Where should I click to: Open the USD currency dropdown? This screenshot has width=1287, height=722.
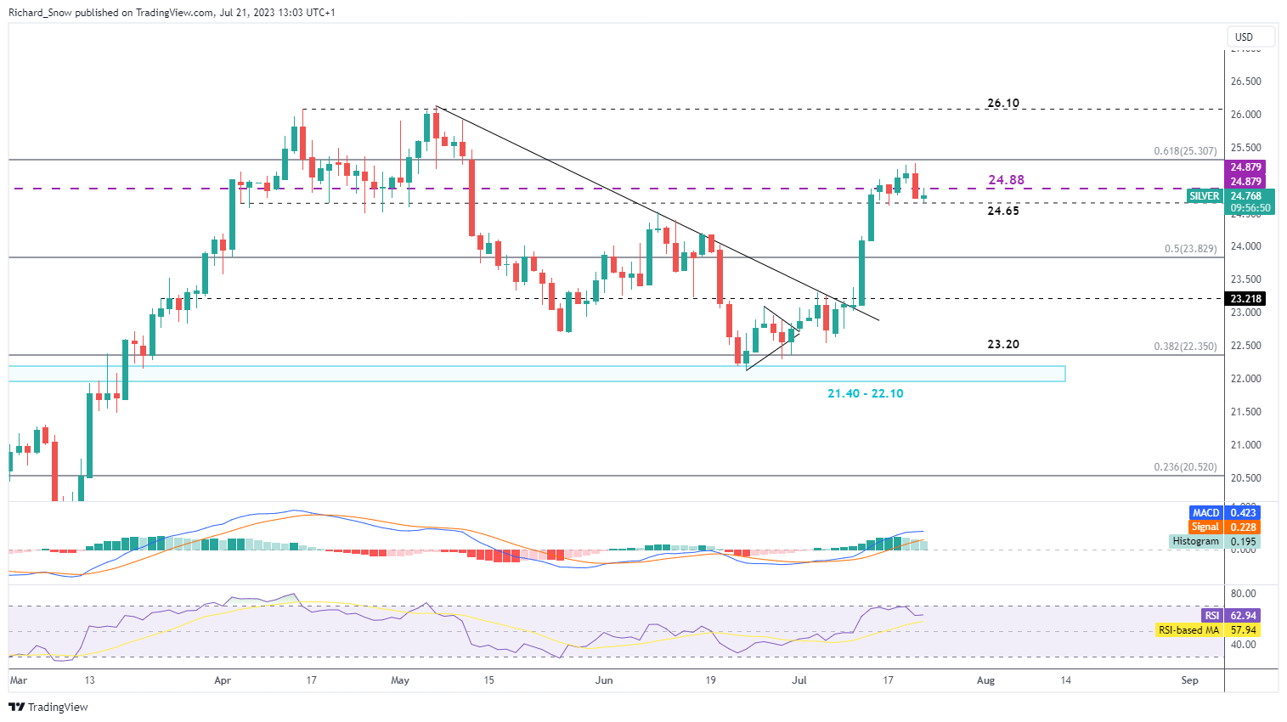click(x=1251, y=37)
